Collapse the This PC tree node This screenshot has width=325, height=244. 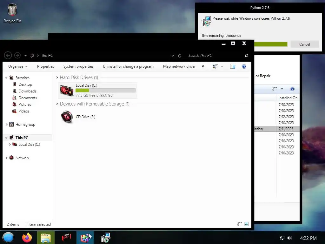tap(6, 138)
